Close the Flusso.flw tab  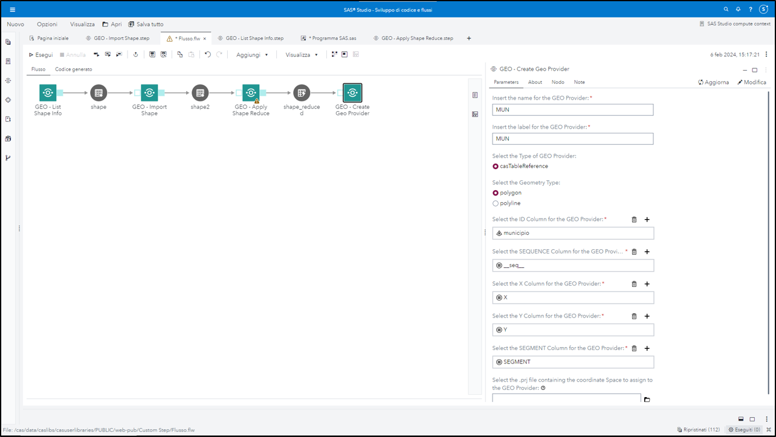[205, 39]
